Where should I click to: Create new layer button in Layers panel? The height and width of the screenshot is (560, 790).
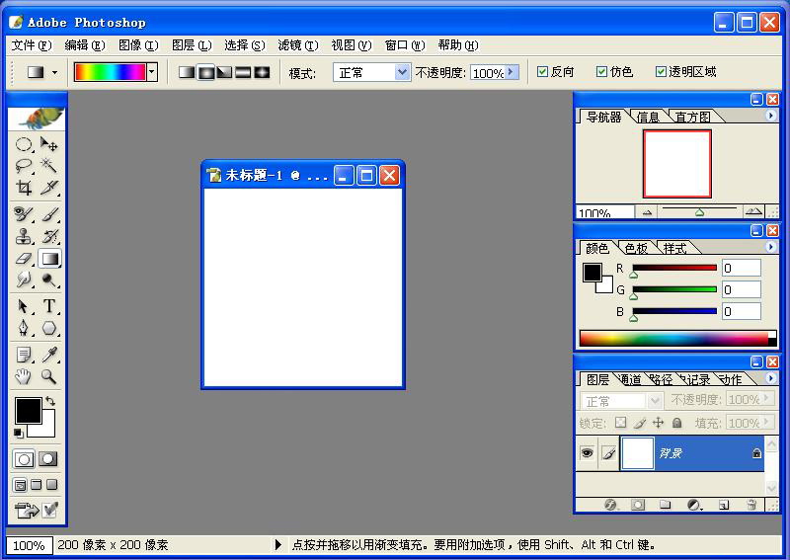[724, 505]
